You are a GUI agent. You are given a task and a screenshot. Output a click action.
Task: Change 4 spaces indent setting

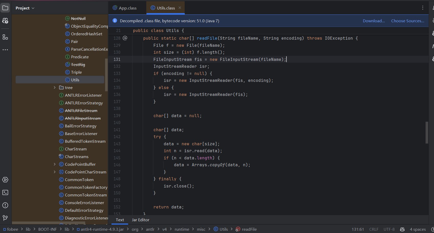(418, 229)
